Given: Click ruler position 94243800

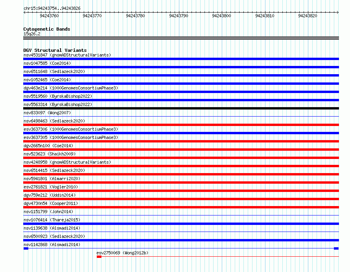Looking at the screenshot, I should click(x=222, y=16).
